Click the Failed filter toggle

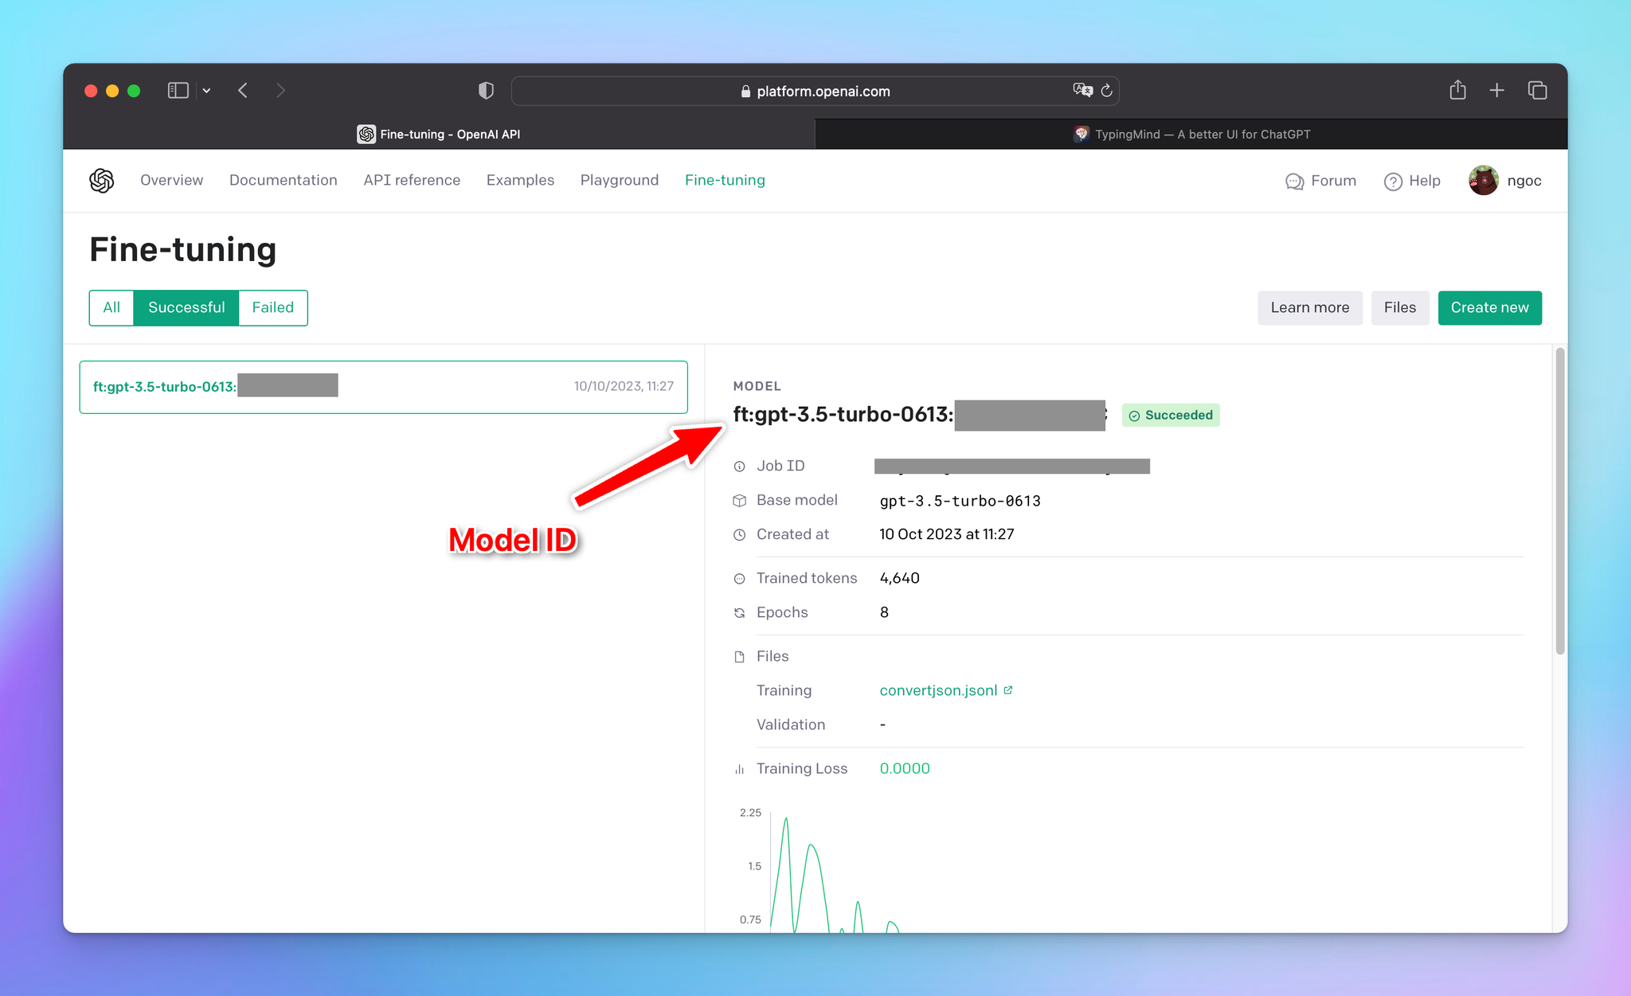click(272, 307)
